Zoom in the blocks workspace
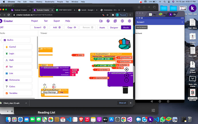Viewport: 198px width, 124px height. coord(127,76)
